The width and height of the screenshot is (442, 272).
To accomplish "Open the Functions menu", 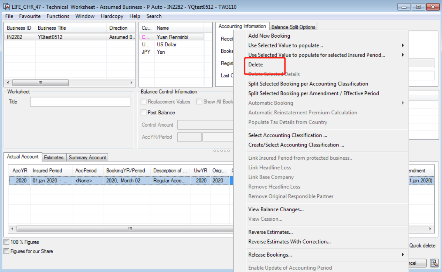I will [x=58, y=16].
